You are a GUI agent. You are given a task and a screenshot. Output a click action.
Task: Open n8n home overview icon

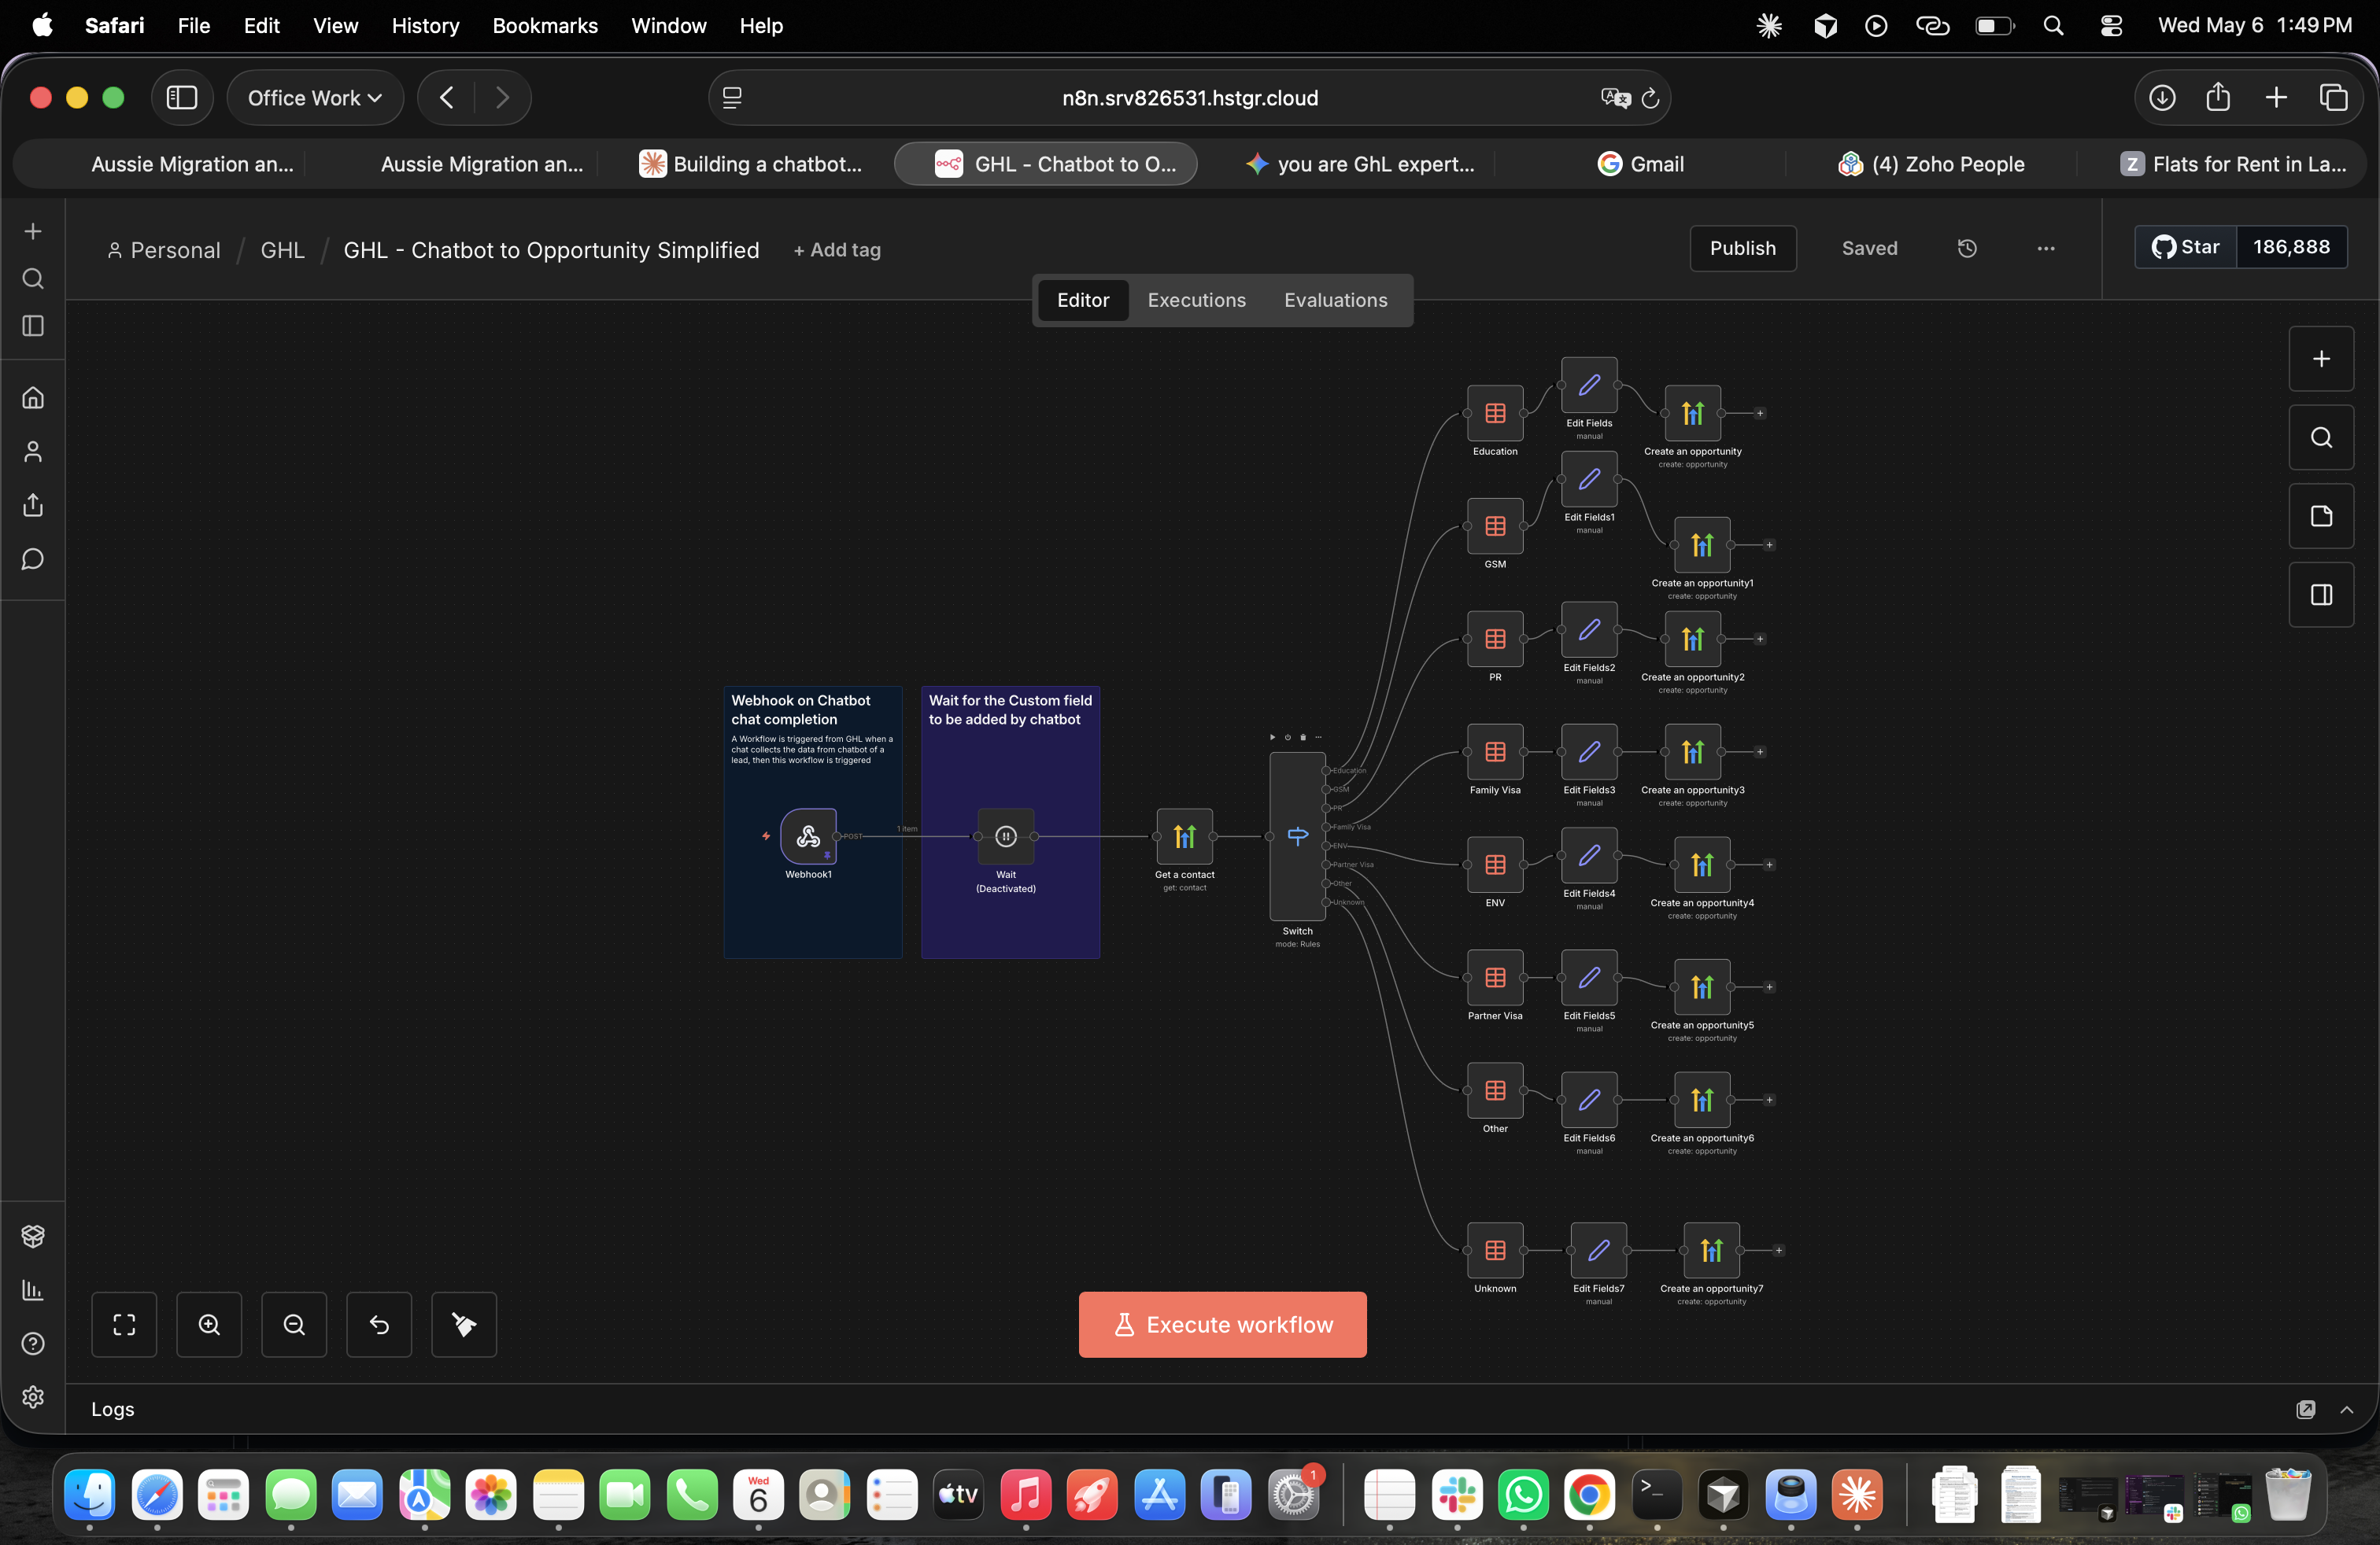pyautogui.click(x=33, y=398)
